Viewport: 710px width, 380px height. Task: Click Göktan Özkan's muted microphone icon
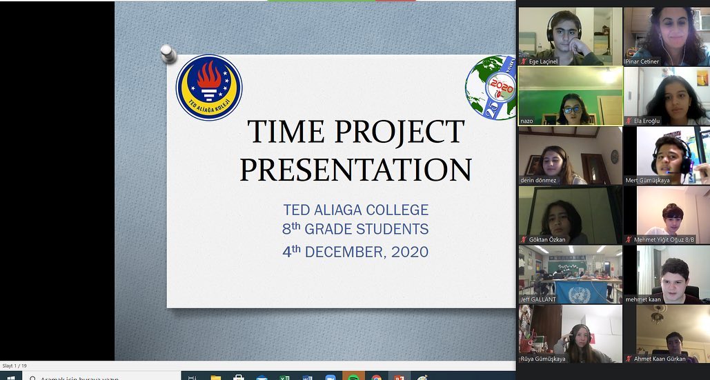524,240
